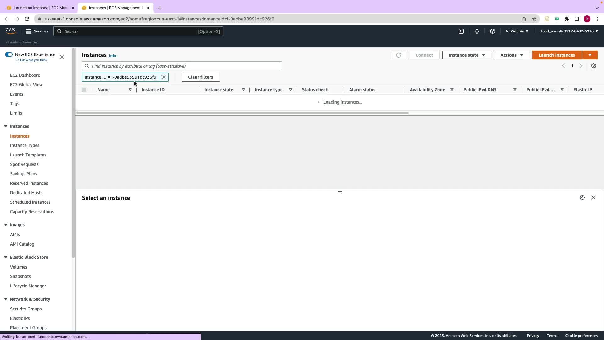Open the Actions dropdown
Image resolution: width=604 pixels, height=340 pixels.
click(512, 55)
